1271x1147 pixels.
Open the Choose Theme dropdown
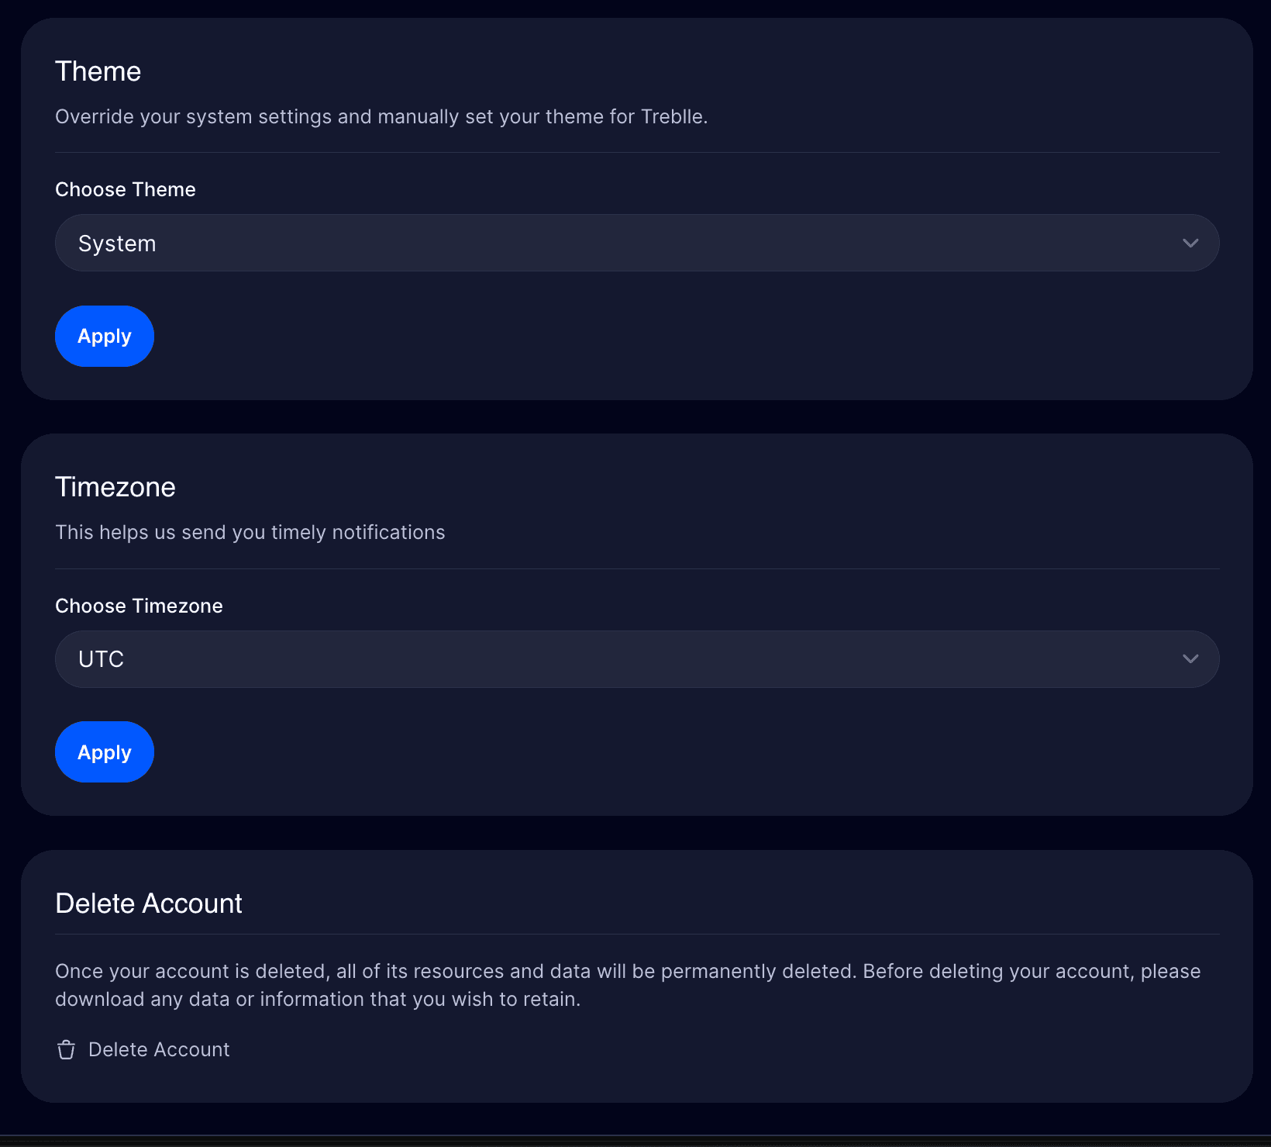coord(635,243)
